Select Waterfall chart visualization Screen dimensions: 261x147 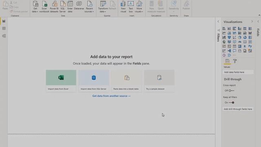click(x=224, y=38)
